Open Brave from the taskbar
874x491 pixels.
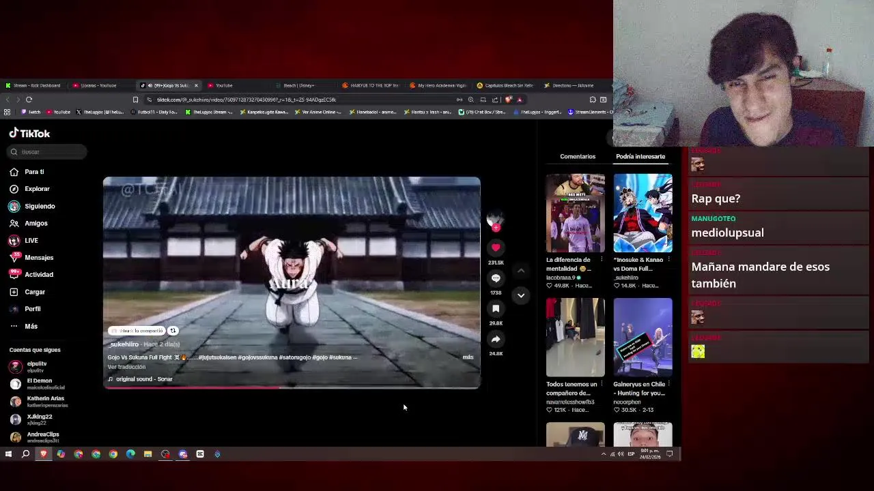pyautogui.click(x=44, y=454)
